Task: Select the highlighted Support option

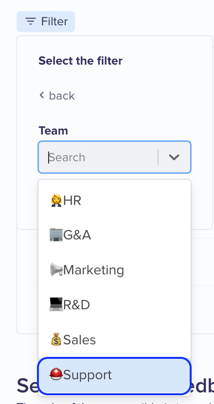Action: (x=114, y=376)
